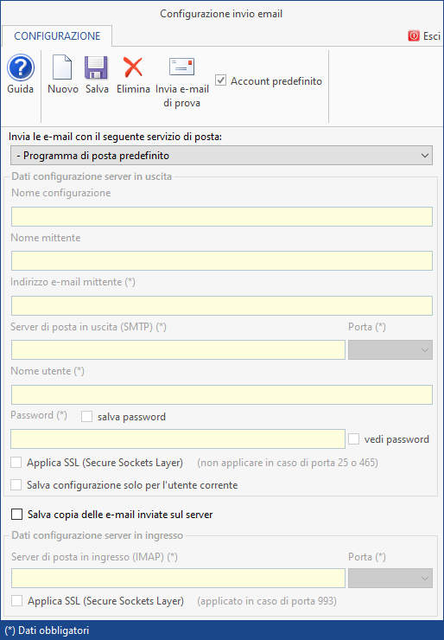Check the vedi password box
The height and width of the screenshot is (640, 444).
(353, 439)
